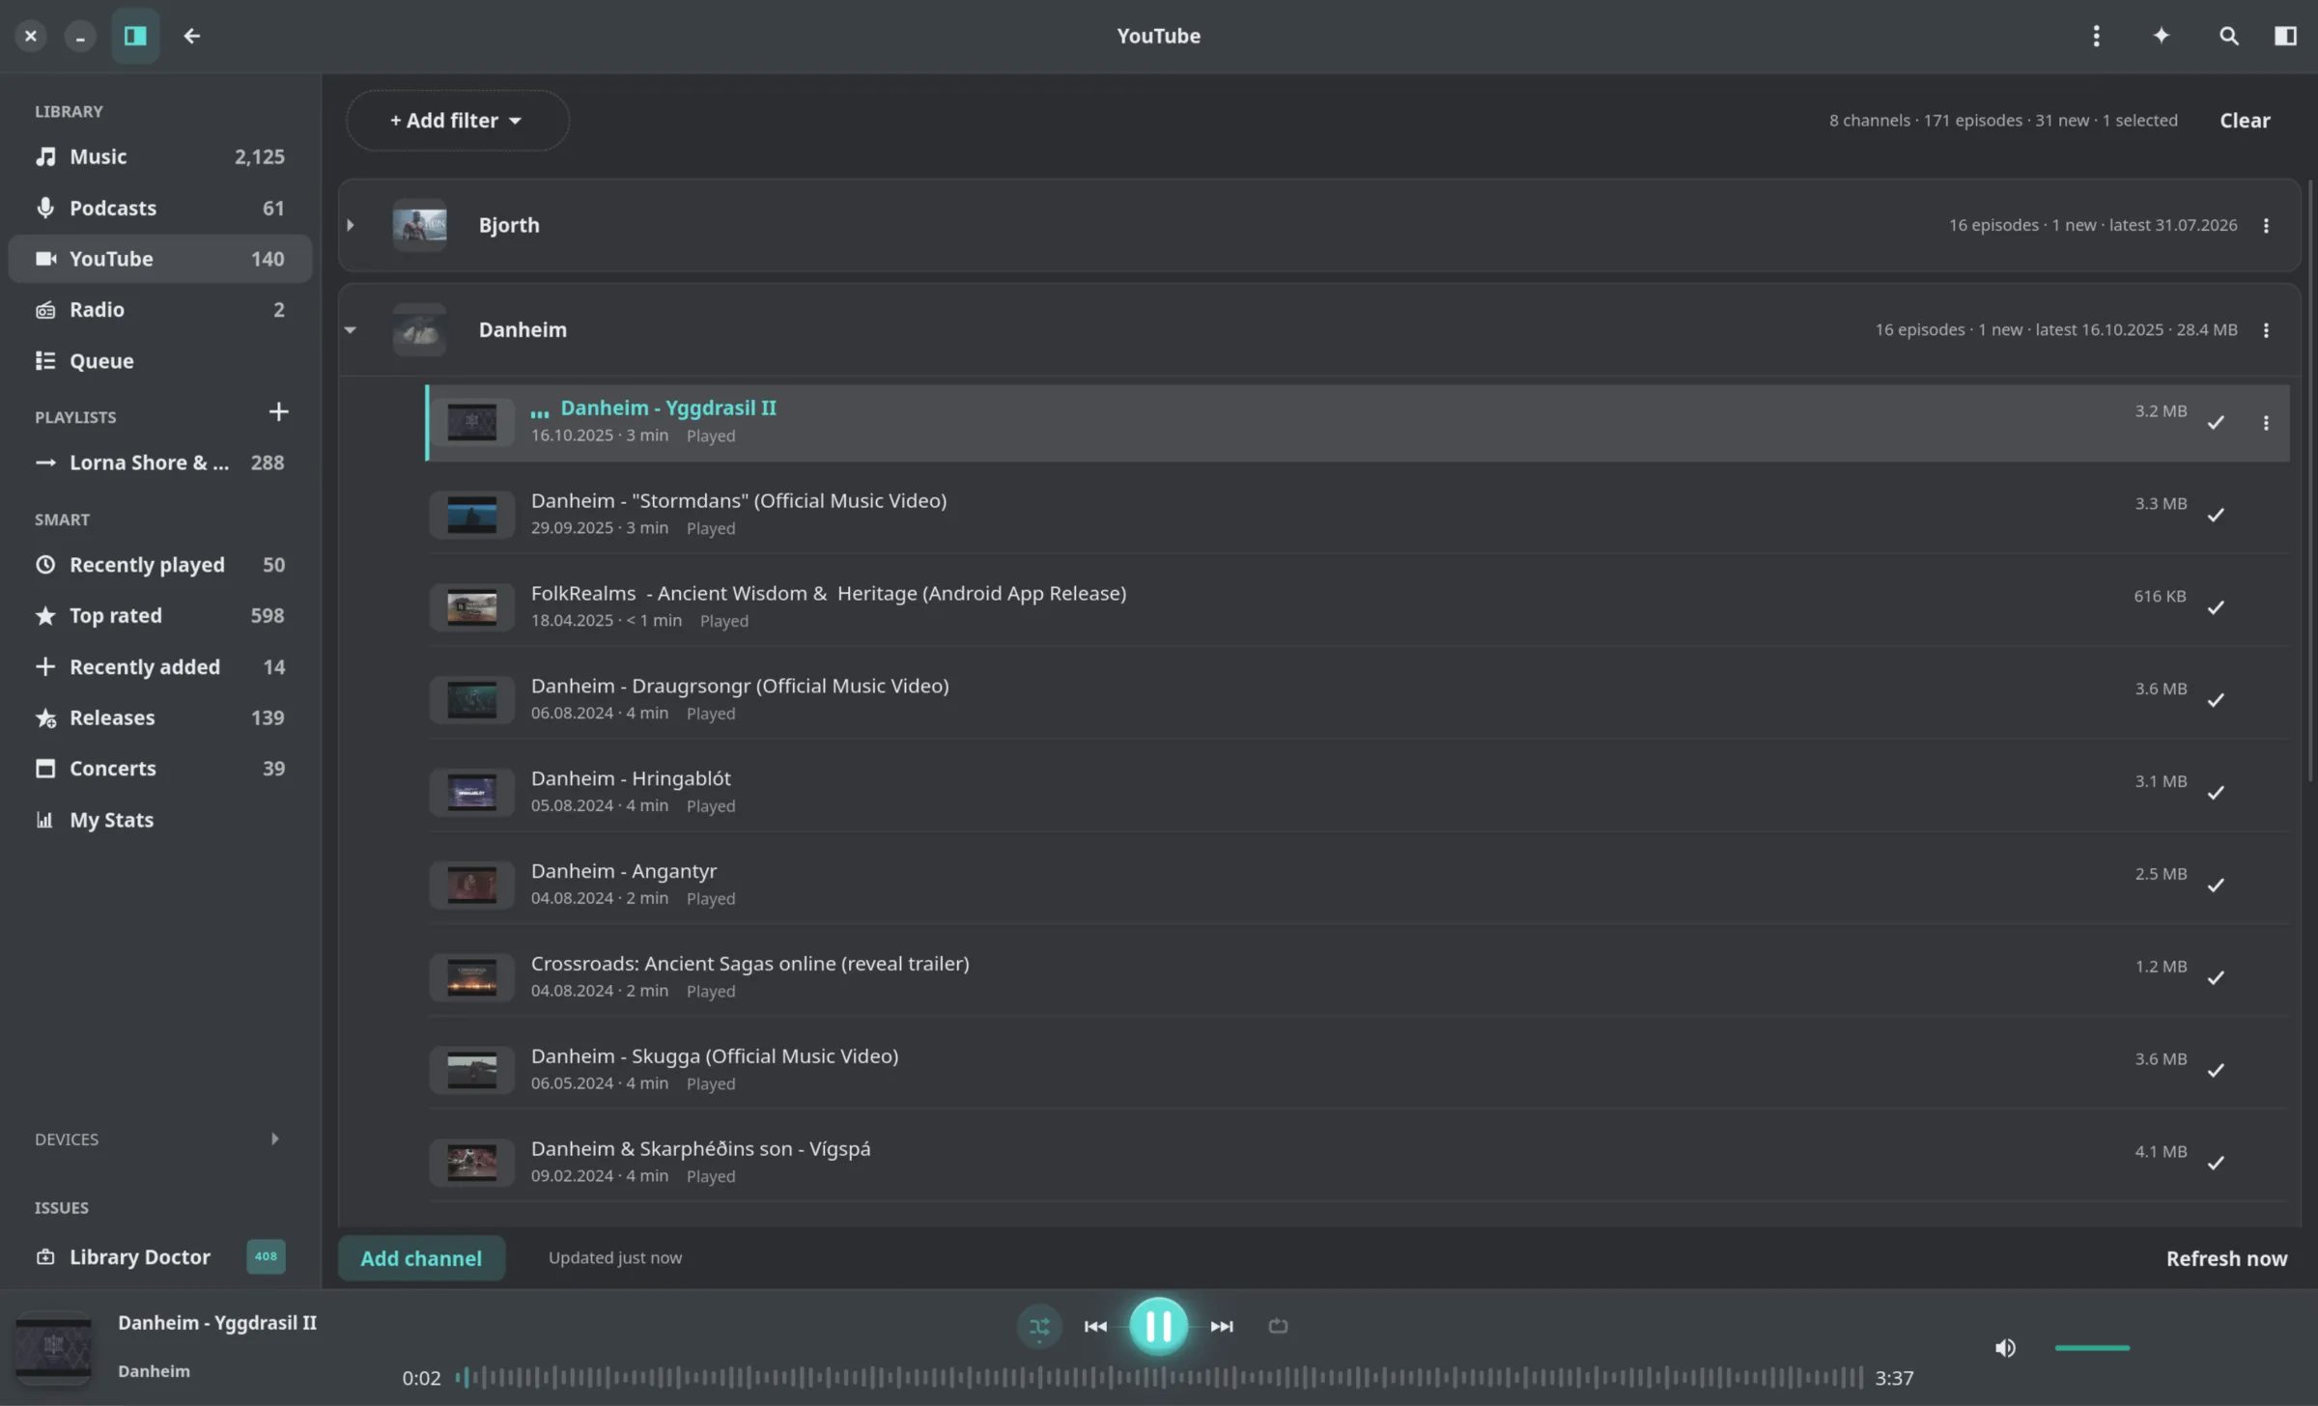Viewport: 2318px width, 1406px height.
Task: Open Recently added smart list
Action: 159,667
